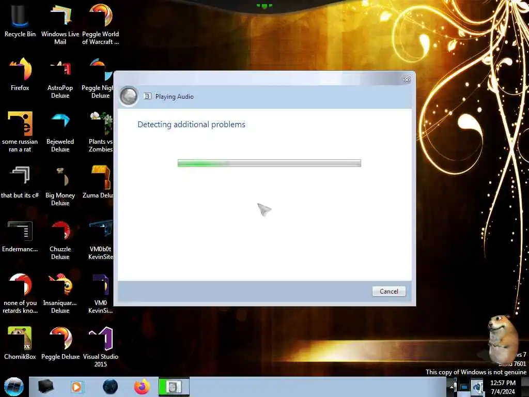This screenshot has height=397, width=529.
Task: Select the 'that but its c#' icon
Action: point(20,182)
